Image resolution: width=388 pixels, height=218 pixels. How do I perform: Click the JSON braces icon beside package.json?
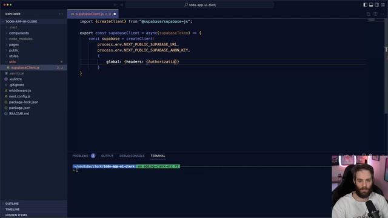click(x=6, y=108)
